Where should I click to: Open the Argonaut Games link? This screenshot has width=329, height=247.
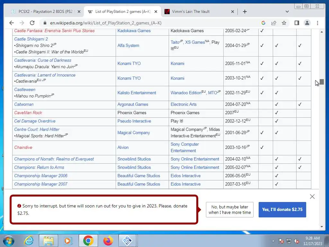pyautogui.click(x=133, y=105)
